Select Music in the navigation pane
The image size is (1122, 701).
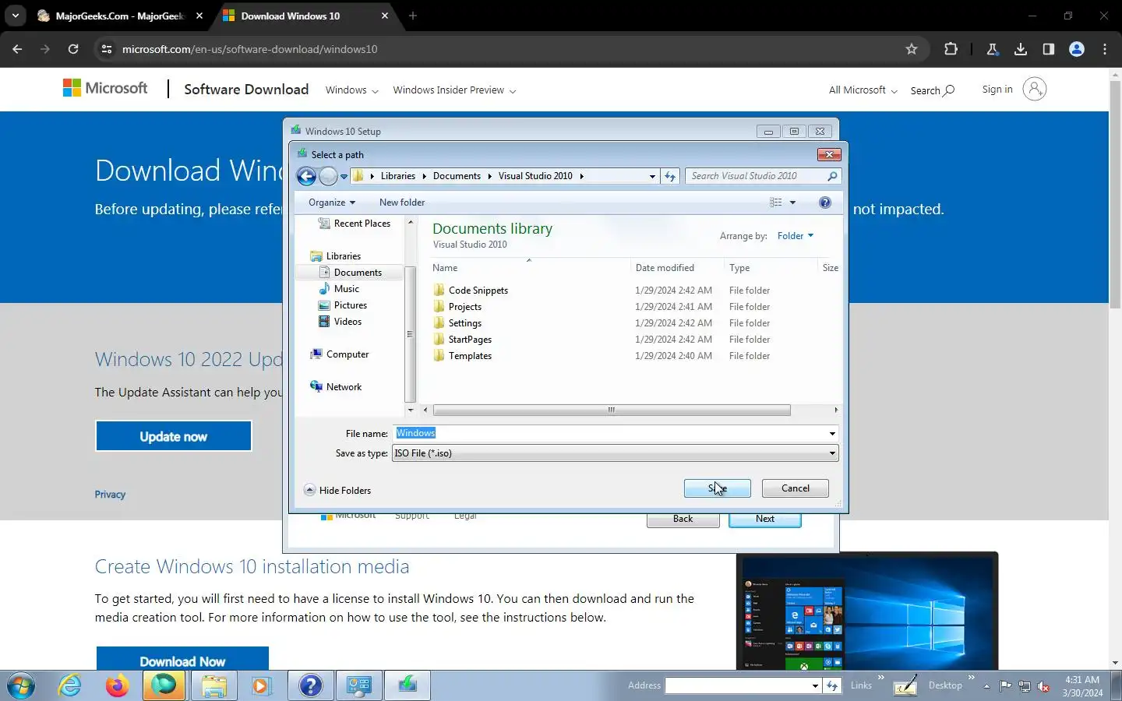tap(347, 289)
